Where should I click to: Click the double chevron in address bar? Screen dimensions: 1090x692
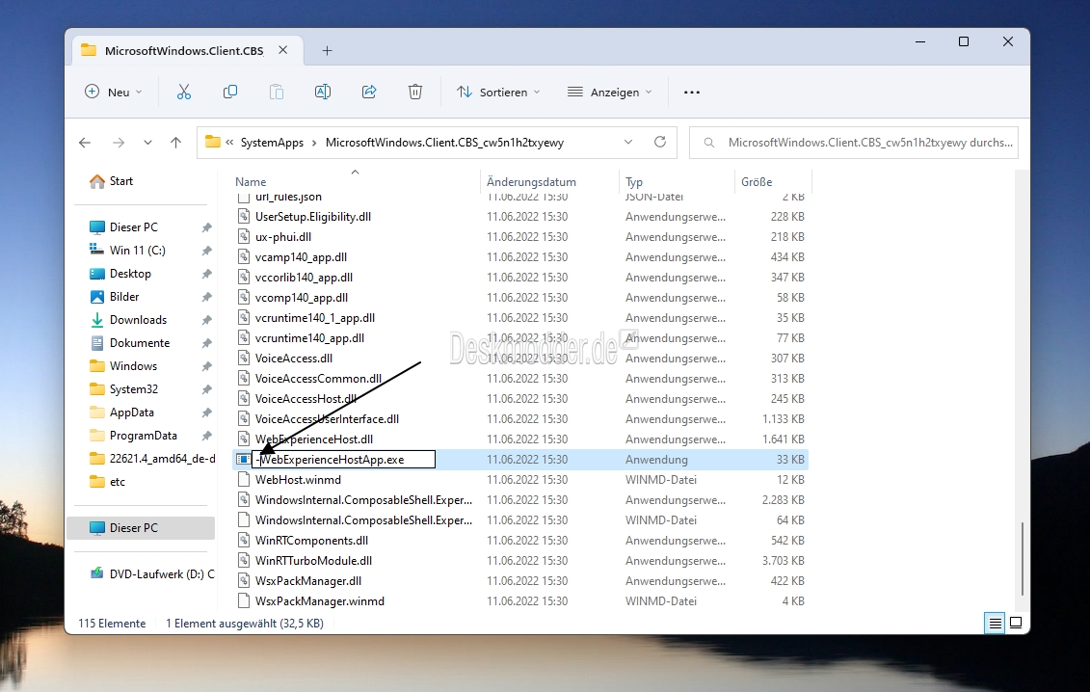click(x=229, y=143)
